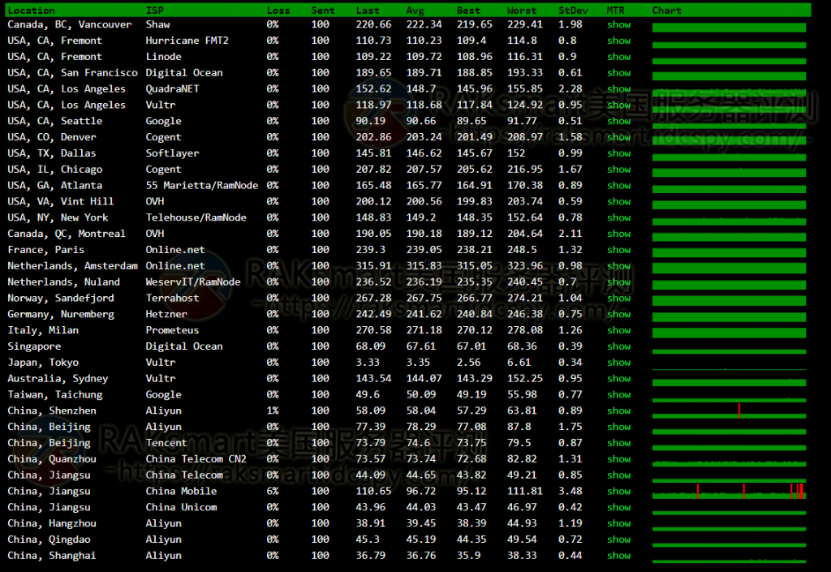Image resolution: width=831 pixels, height=572 pixels.
Task: Open show link for Seattle Google row
Action: [x=618, y=121]
